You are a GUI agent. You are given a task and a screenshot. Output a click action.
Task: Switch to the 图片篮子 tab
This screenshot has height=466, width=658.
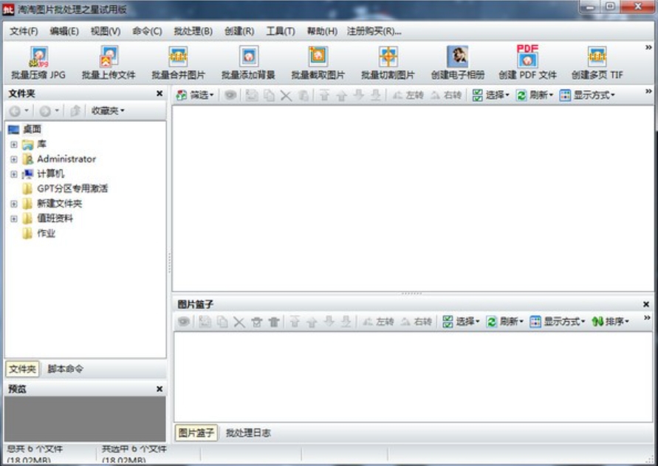tap(196, 433)
